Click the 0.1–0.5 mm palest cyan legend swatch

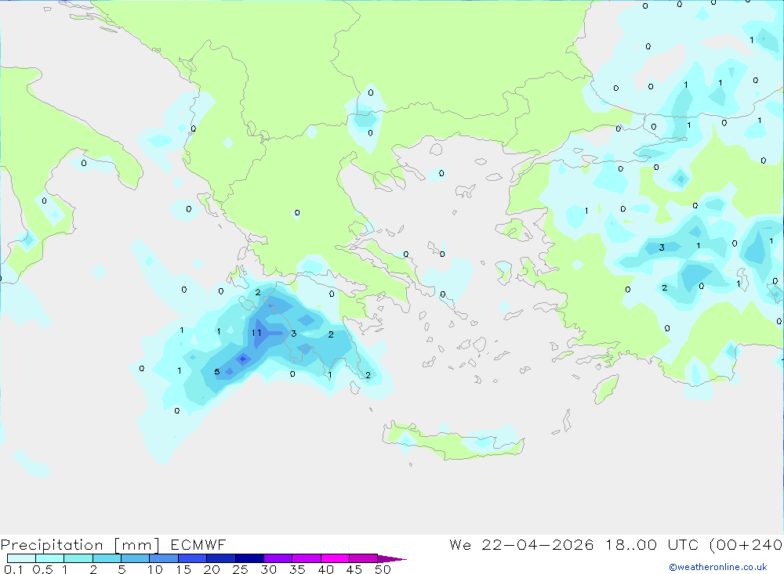point(21,558)
